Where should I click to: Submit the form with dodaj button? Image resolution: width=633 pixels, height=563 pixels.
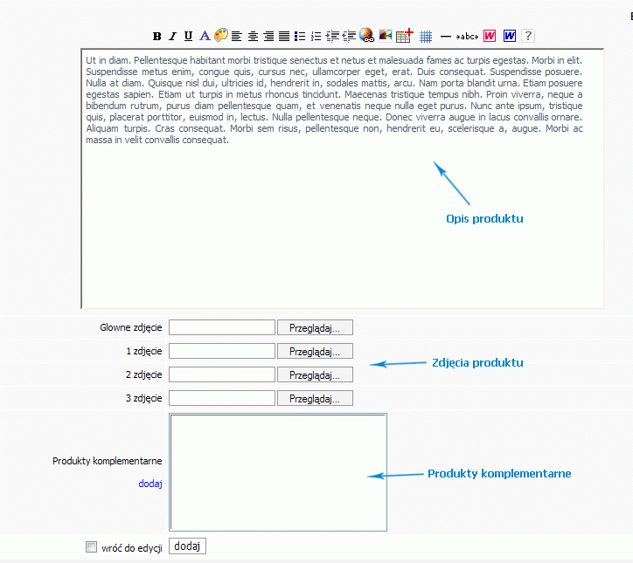187,546
